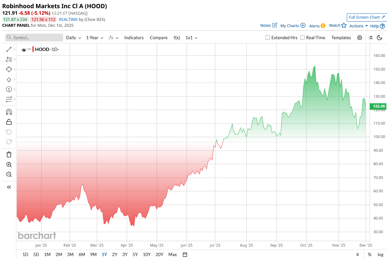Expand the 1x1 grid layout dropdown
Viewport: 387px width, 259px height.
click(x=191, y=38)
